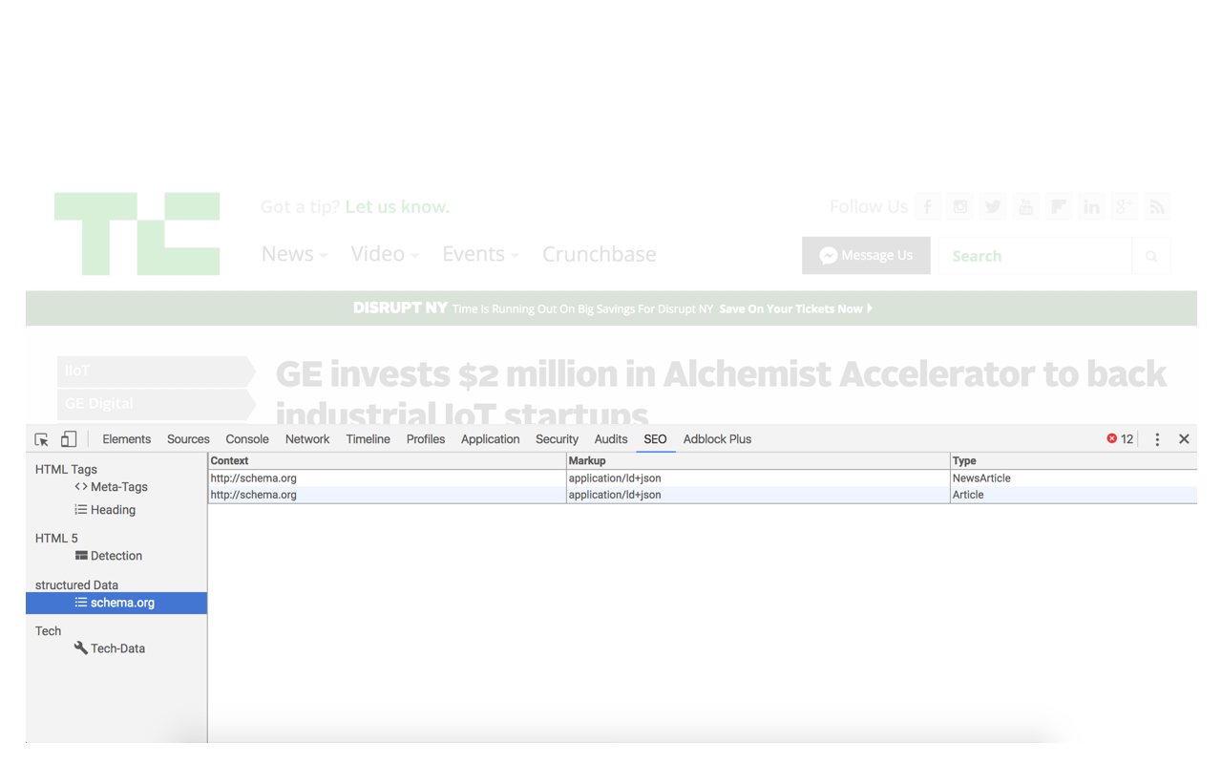Follow the Let us know link

[x=397, y=207]
